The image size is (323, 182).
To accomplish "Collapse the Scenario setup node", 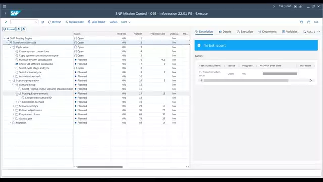I will point(13,85).
